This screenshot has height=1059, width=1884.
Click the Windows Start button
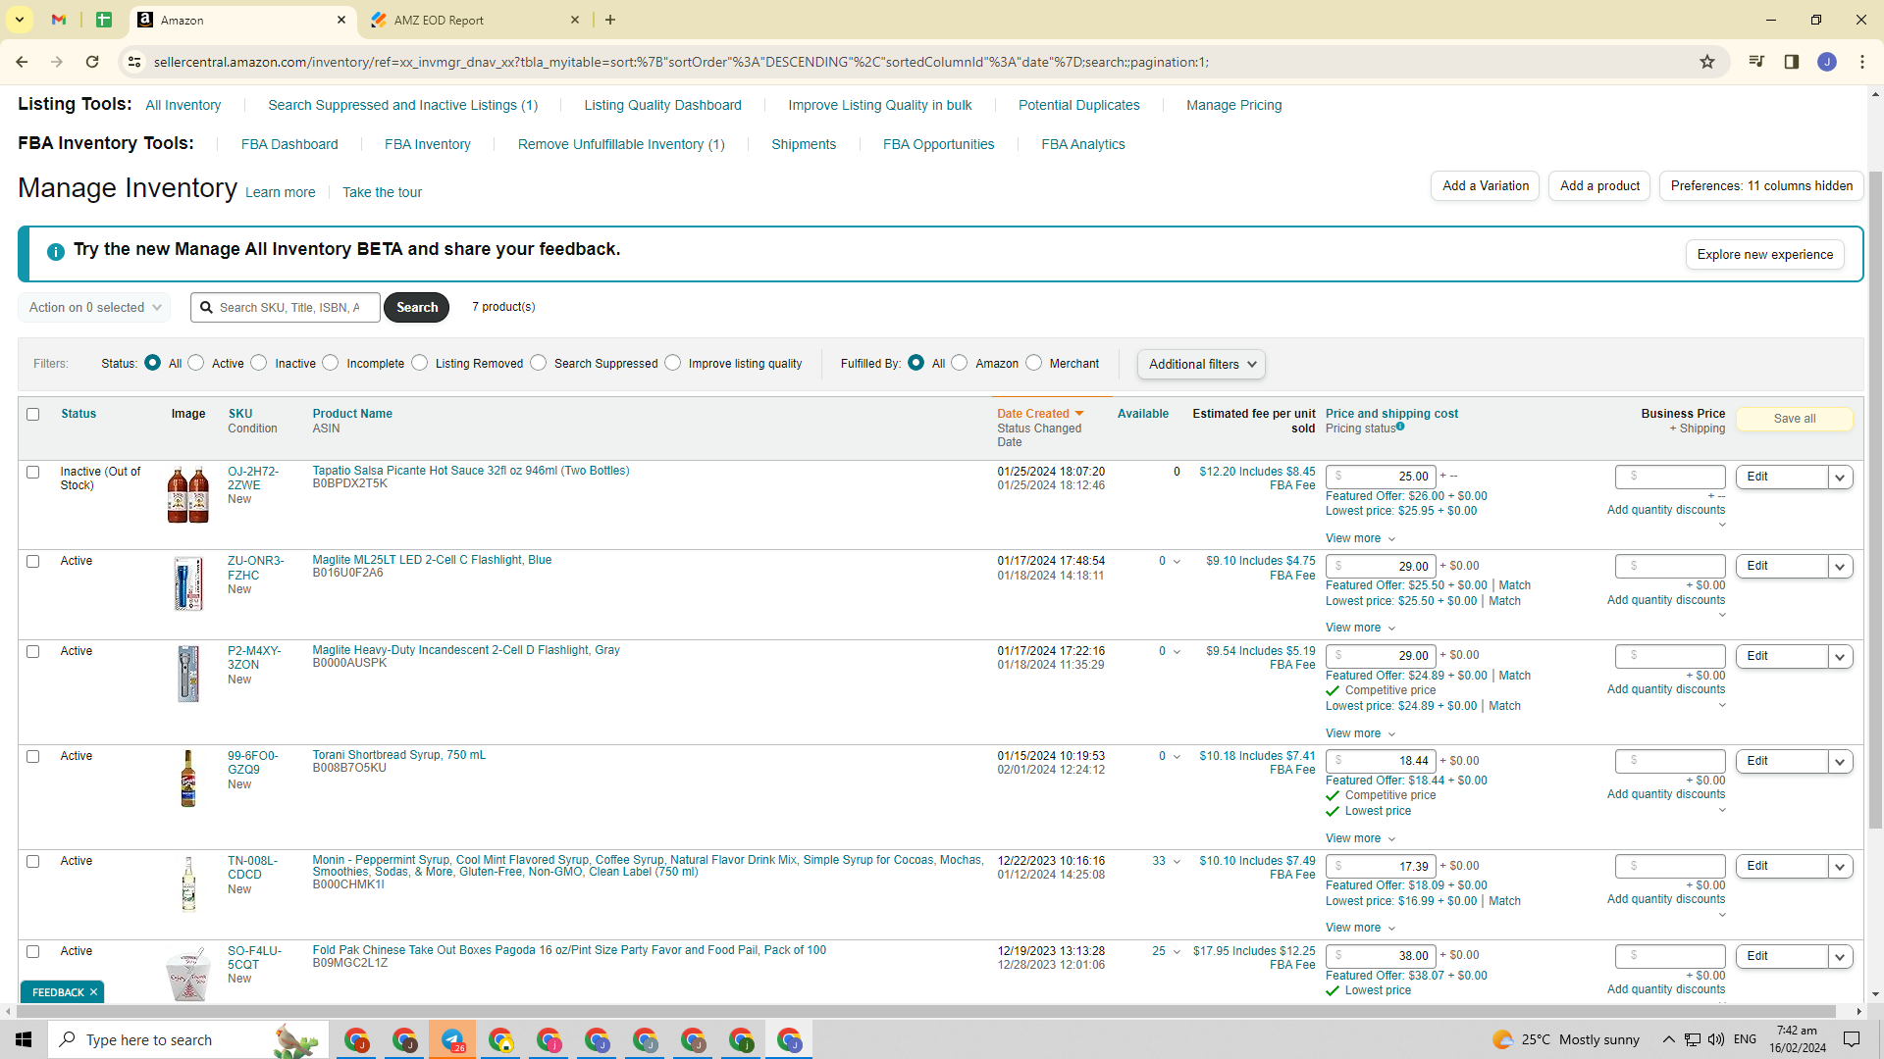pyautogui.click(x=24, y=1039)
